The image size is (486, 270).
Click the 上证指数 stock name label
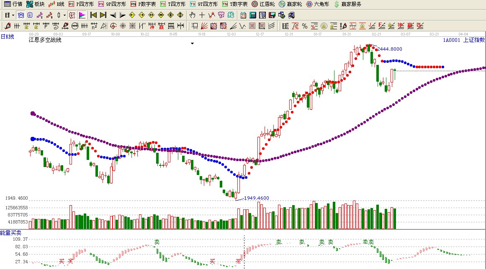pyautogui.click(x=474, y=40)
